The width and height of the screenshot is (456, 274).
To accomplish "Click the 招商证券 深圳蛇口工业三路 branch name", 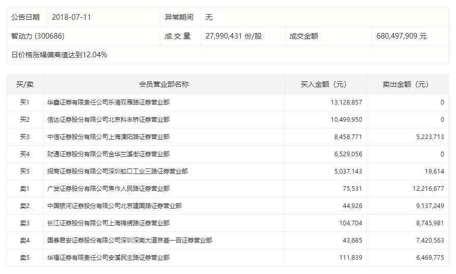I will click(x=117, y=171).
